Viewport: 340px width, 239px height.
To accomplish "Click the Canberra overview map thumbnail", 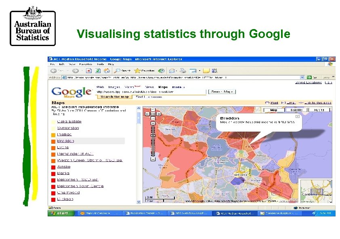I will pos(316,191).
